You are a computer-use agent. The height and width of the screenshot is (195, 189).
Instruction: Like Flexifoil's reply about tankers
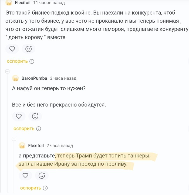25,176
